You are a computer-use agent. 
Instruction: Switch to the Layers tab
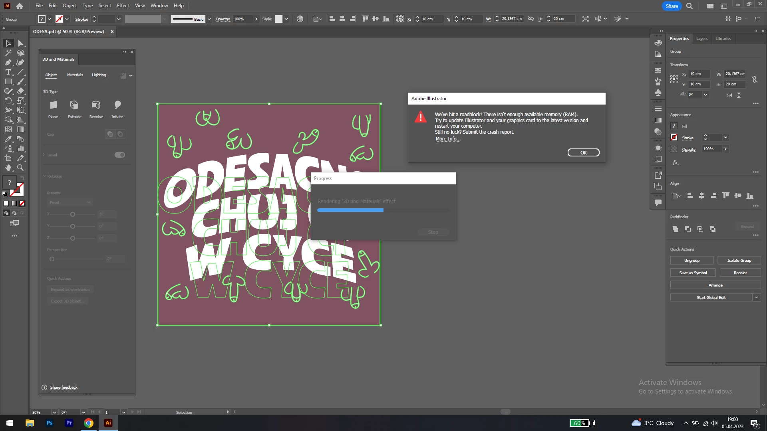tap(701, 39)
